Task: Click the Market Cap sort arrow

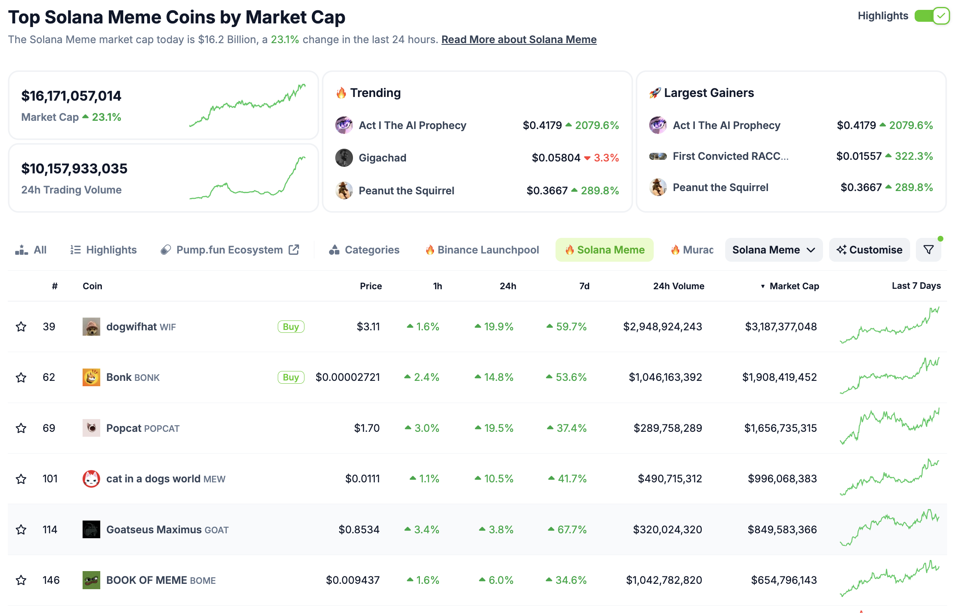Action: pos(763,286)
